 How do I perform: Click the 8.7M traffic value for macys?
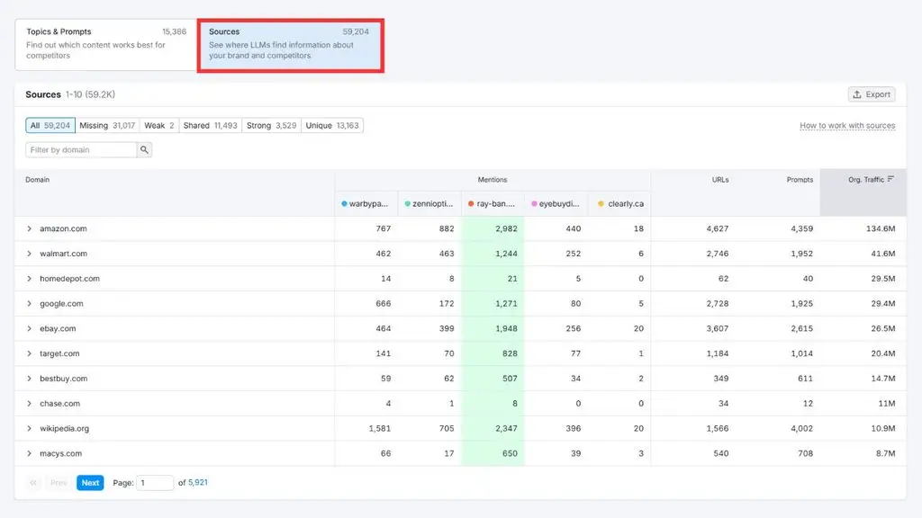pos(886,453)
